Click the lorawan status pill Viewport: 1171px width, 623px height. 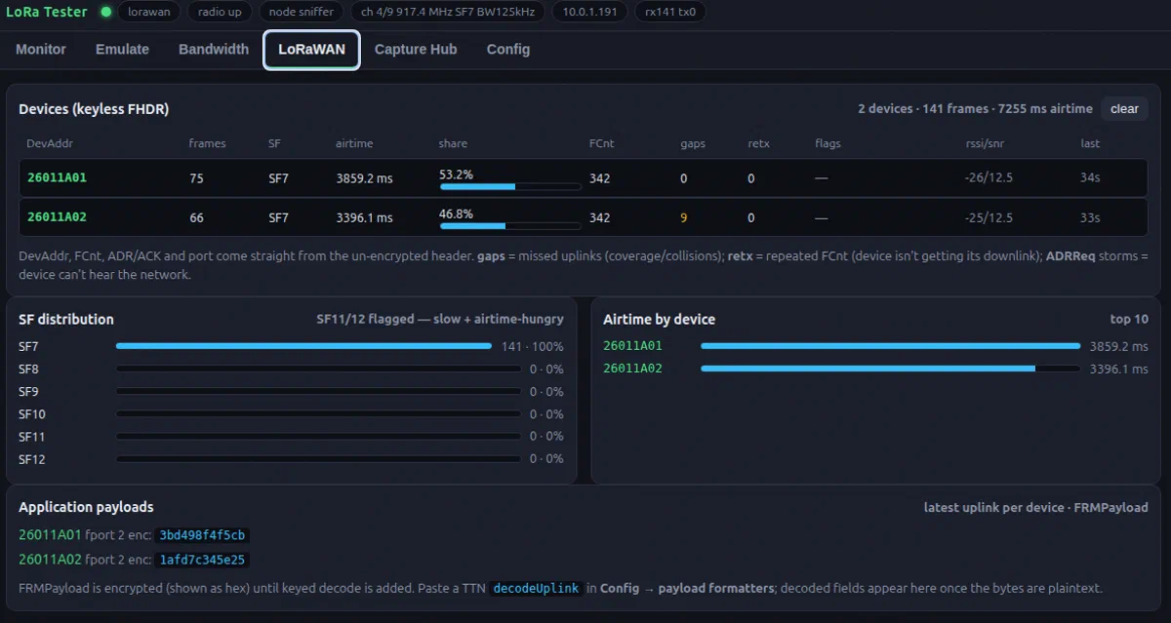(x=149, y=12)
